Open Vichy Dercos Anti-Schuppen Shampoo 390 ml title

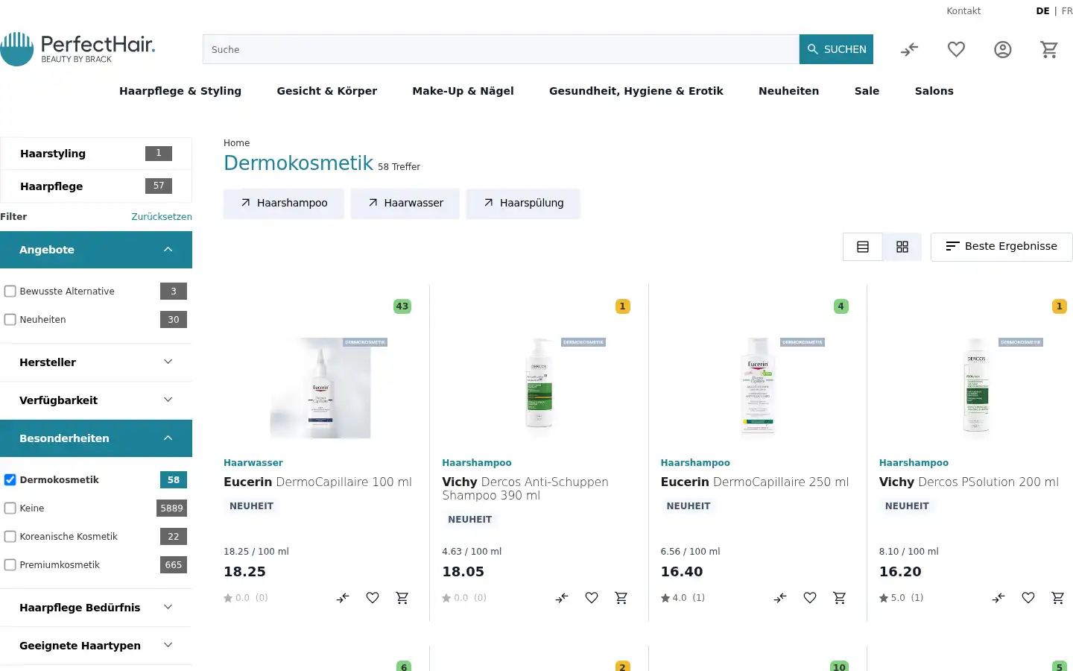(x=525, y=489)
